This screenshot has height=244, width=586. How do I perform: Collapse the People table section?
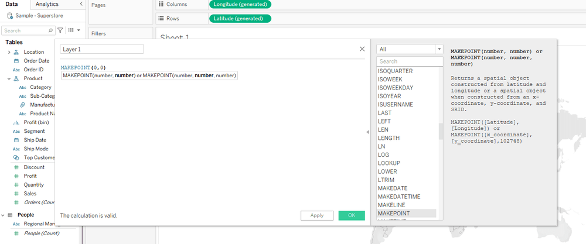[4, 215]
